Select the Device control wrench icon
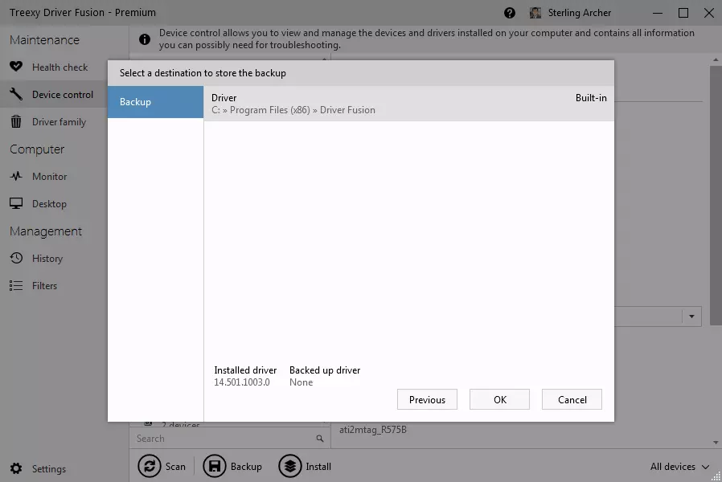 tap(16, 94)
